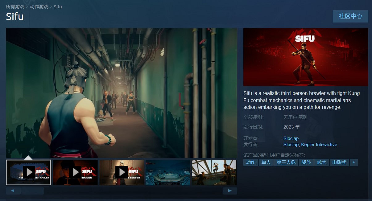Expand hidden tags with the plus button
This screenshot has width=372, height=201.
pyautogui.click(x=354, y=162)
